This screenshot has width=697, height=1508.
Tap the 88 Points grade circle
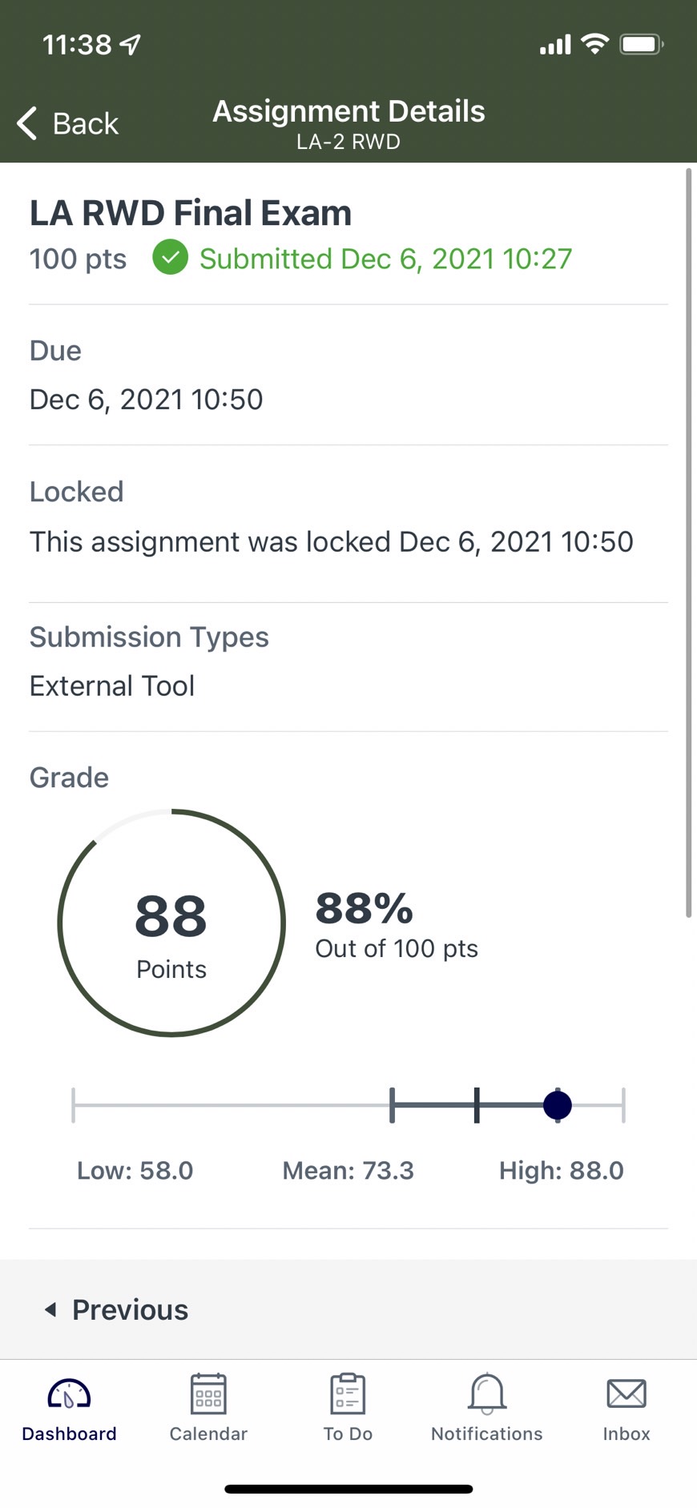click(x=171, y=923)
